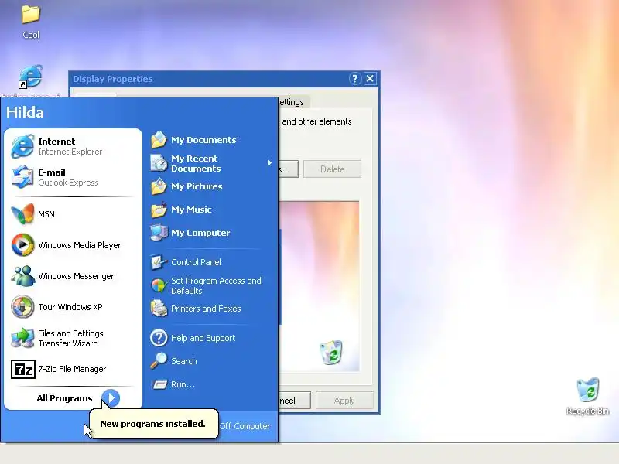Launch Internet Explorer from Start menu
This screenshot has height=464, width=619.
[x=73, y=146]
